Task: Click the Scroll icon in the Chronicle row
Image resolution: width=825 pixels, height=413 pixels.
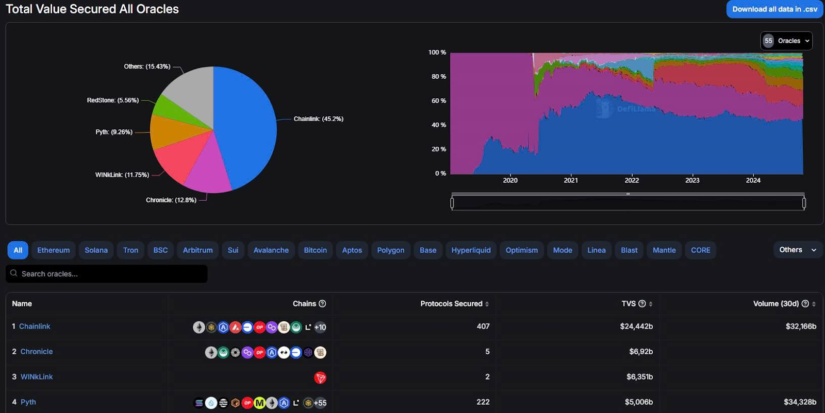Action: pyautogui.click(x=320, y=352)
